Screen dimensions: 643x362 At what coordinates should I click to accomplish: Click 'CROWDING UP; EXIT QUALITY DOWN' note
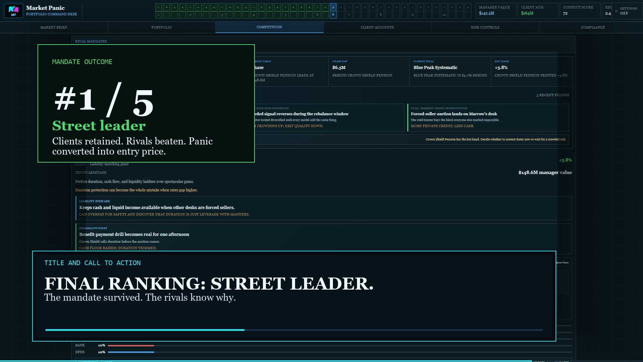click(x=289, y=126)
